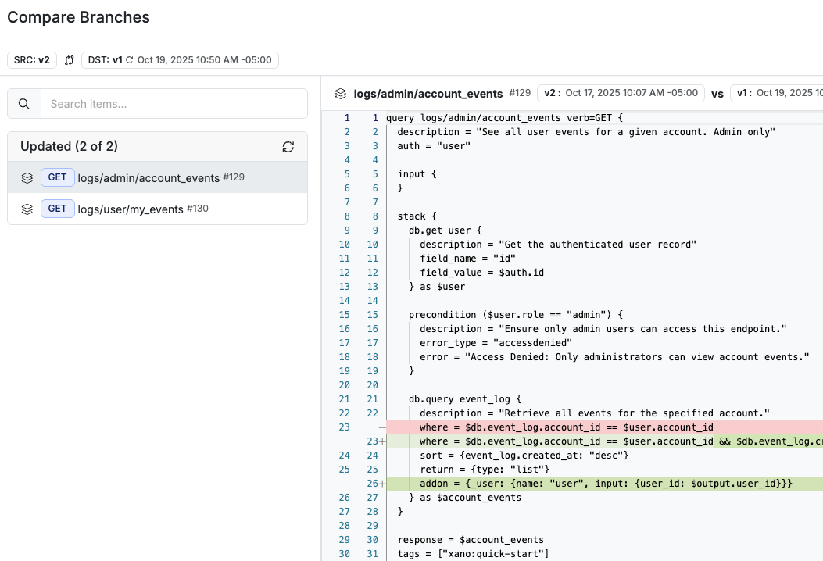
Task: Click the #129 id in diff header
Action: 521,93
